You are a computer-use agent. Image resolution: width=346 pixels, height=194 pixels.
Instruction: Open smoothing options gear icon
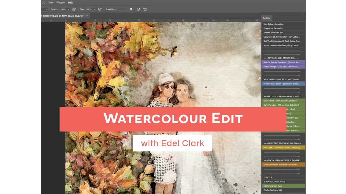tap(131, 9)
